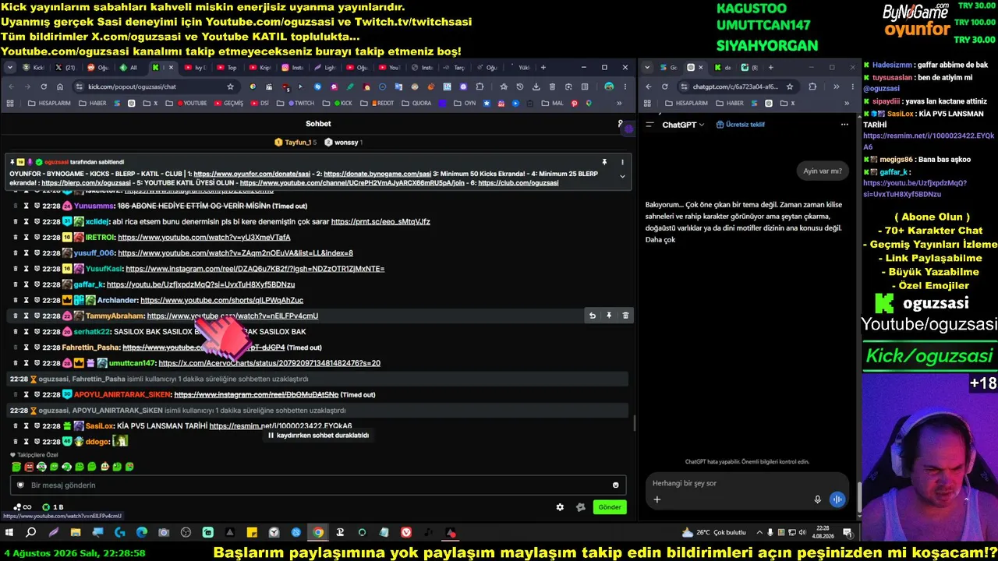This screenshot has width=998, height=561.
Task: Open emote picker in Kick message box
Action: 616,485
